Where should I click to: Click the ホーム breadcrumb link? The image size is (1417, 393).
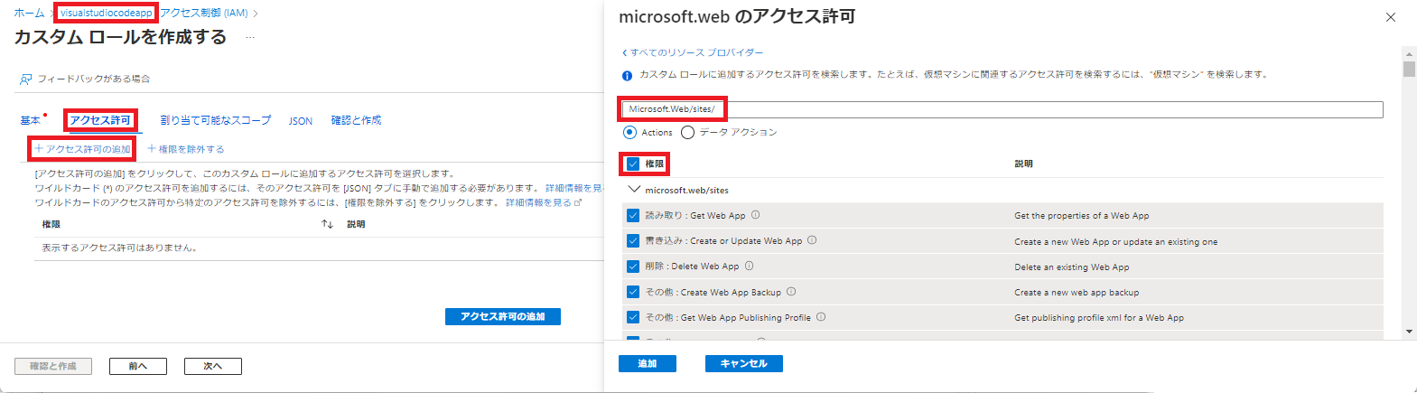(29, 13)
